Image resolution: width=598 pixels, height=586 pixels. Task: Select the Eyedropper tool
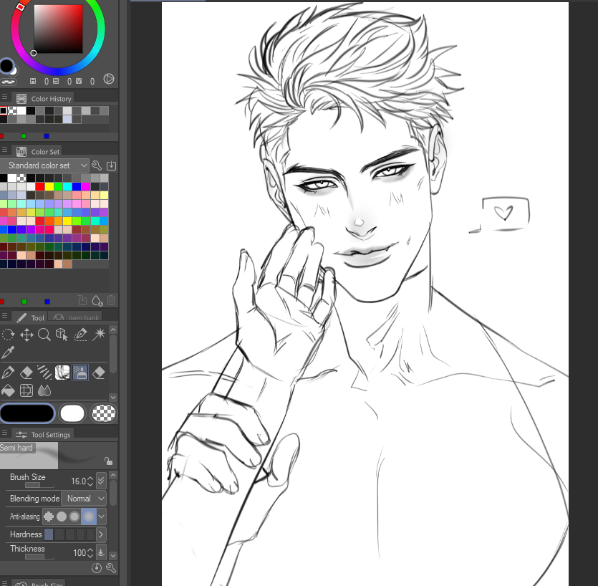coord(8,352)
